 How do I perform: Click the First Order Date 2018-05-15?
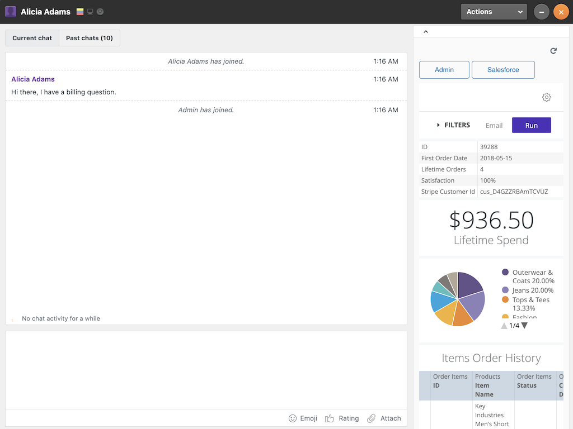click(x=496, y=158)
